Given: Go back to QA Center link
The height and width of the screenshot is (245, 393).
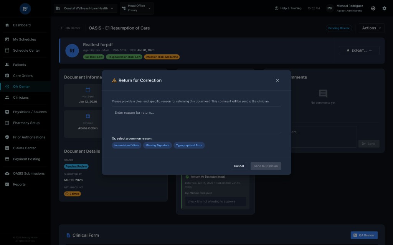Looking at the screenshot, I should point(70,28).
